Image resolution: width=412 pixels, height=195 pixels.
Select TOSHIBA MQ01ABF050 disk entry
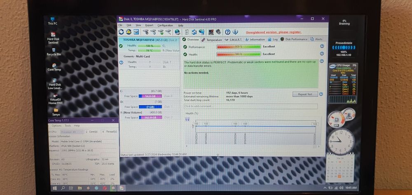point(149,45)
